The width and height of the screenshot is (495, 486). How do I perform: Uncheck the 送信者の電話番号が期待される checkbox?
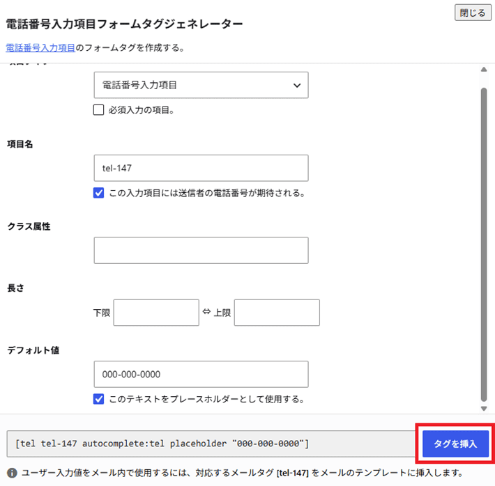(x=98, y=193)
